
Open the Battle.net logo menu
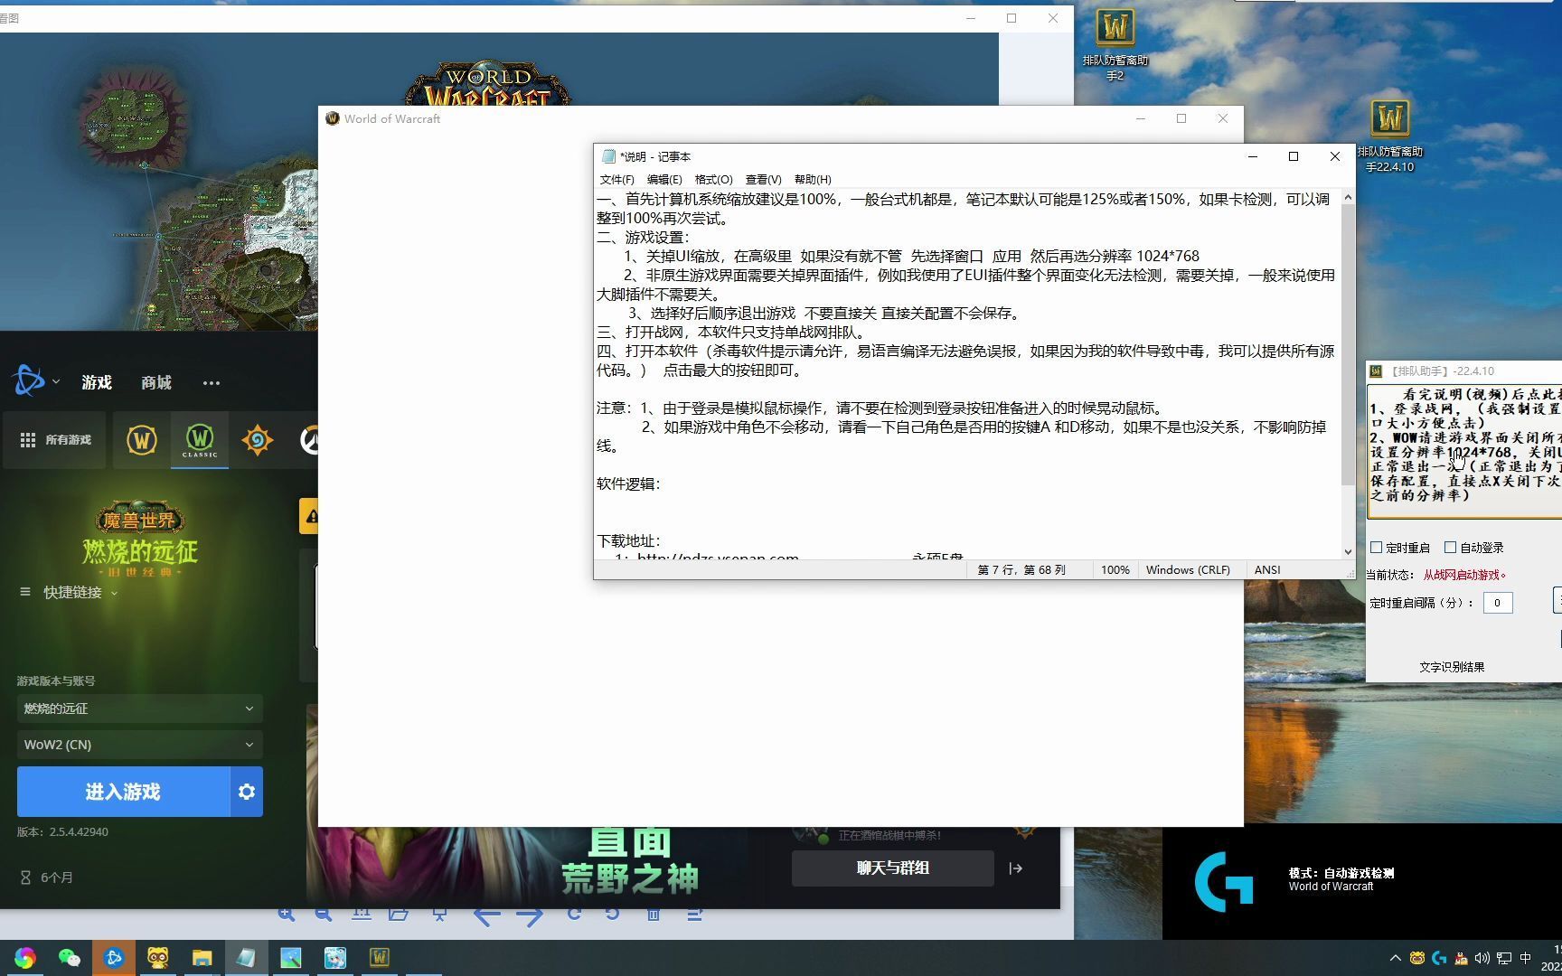pos(29,380)
